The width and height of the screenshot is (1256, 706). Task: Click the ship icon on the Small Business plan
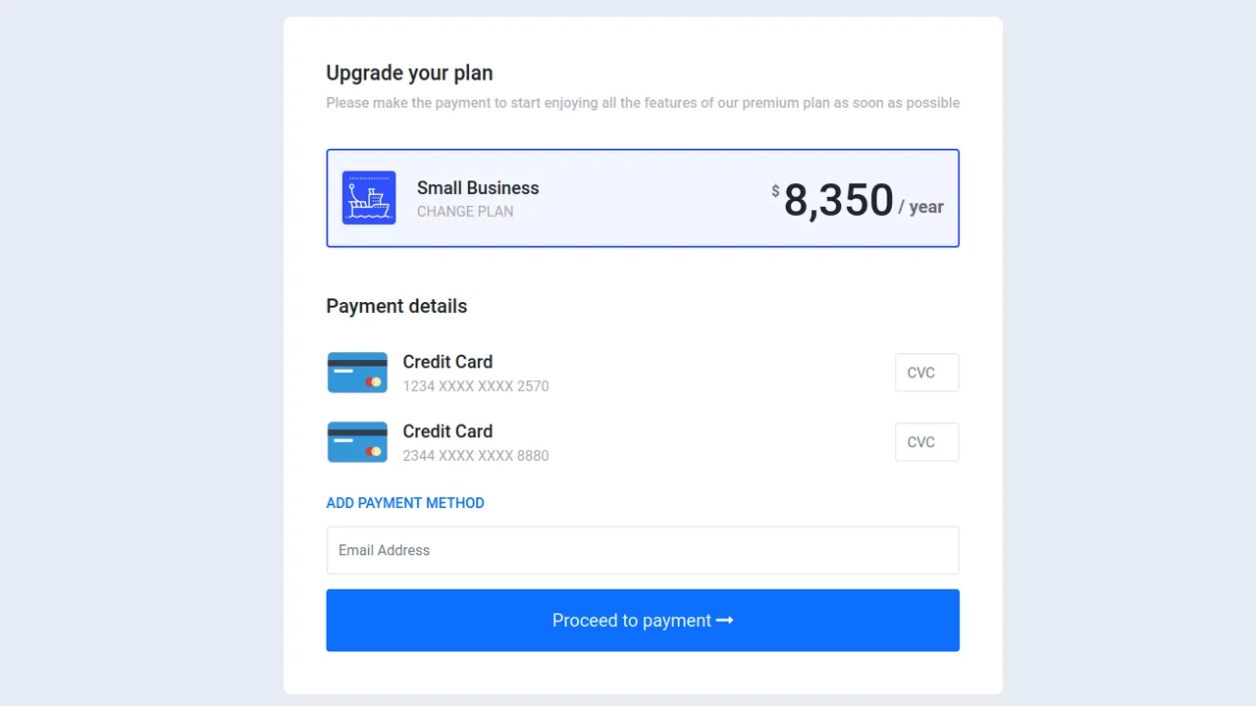pyautogui.click(x=369, y=197)
